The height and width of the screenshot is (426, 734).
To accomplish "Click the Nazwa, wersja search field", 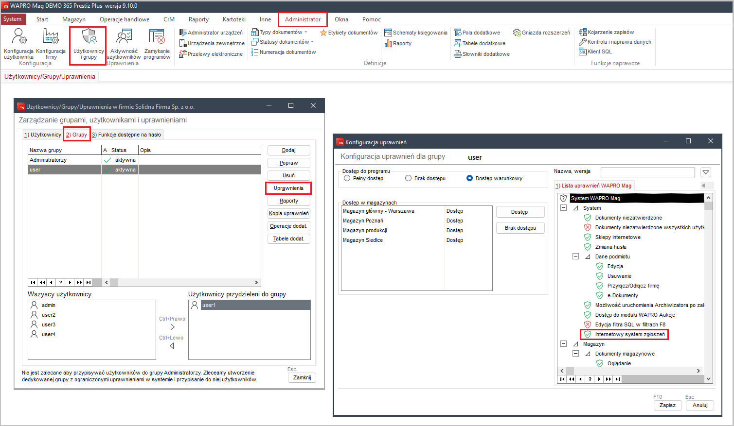I will (x=647, y=172).
